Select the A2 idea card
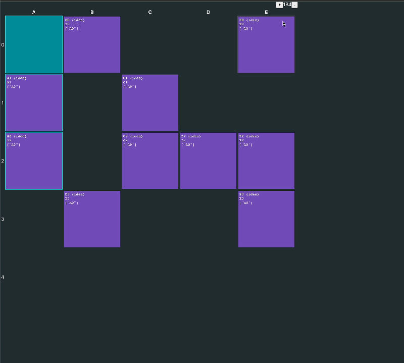This screenshot has height=363, width=404. 34,161
